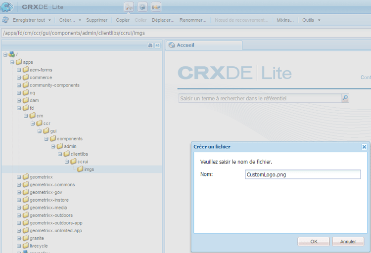Image resolution: width=371 pixels, height=253 pixels.
Task: Open the Outils dropdown menu
Action: pyautogui.click(x=311, y=20)
